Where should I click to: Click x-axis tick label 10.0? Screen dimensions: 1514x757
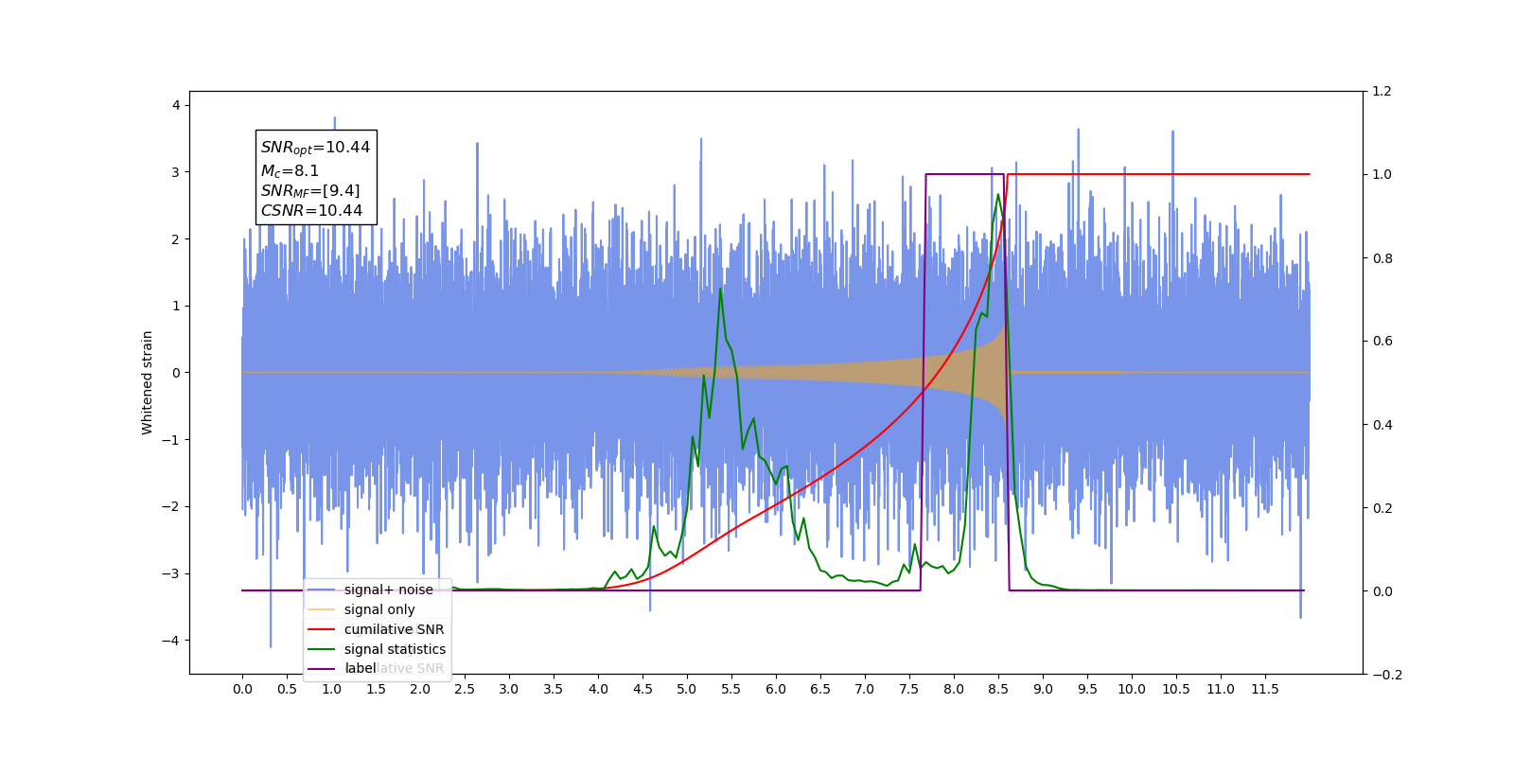(1132, 689)
